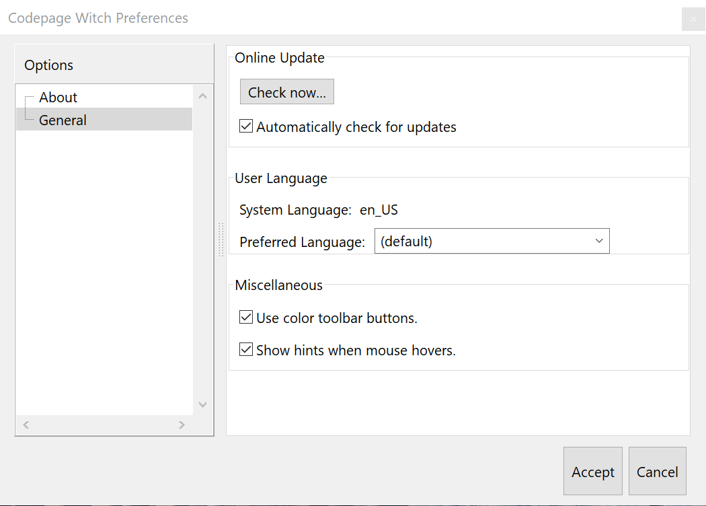This screenshot has height=506, width=706.
Task: Click the Check now... button
Action: coord(286,93)
